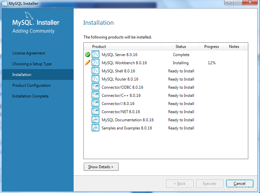
Task: Click the Connector/ODBC 8.0.16 product icon
Action: (95, 87)
